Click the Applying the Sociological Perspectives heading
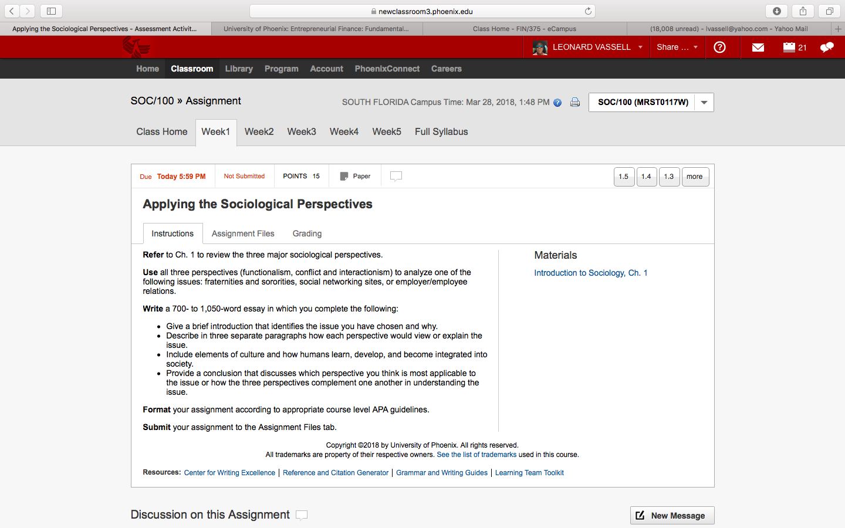 [258, 204]
